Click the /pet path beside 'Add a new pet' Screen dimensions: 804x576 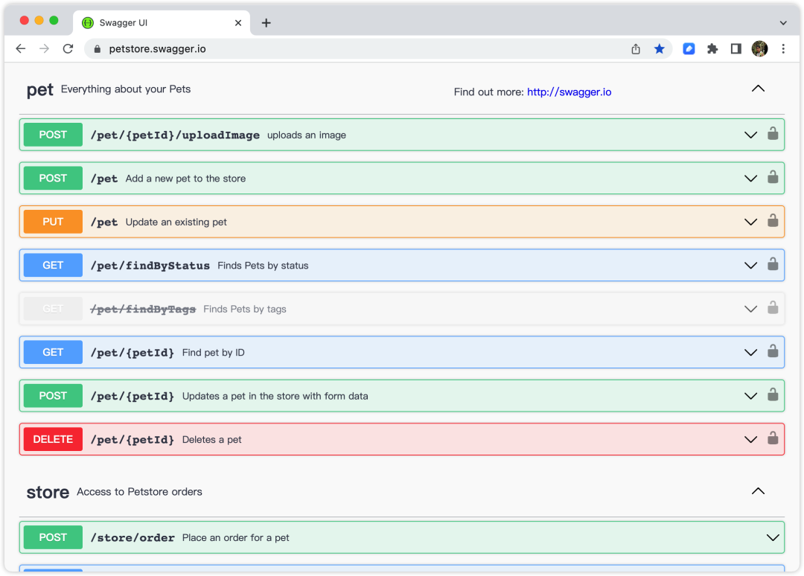[x=104, y=179]
